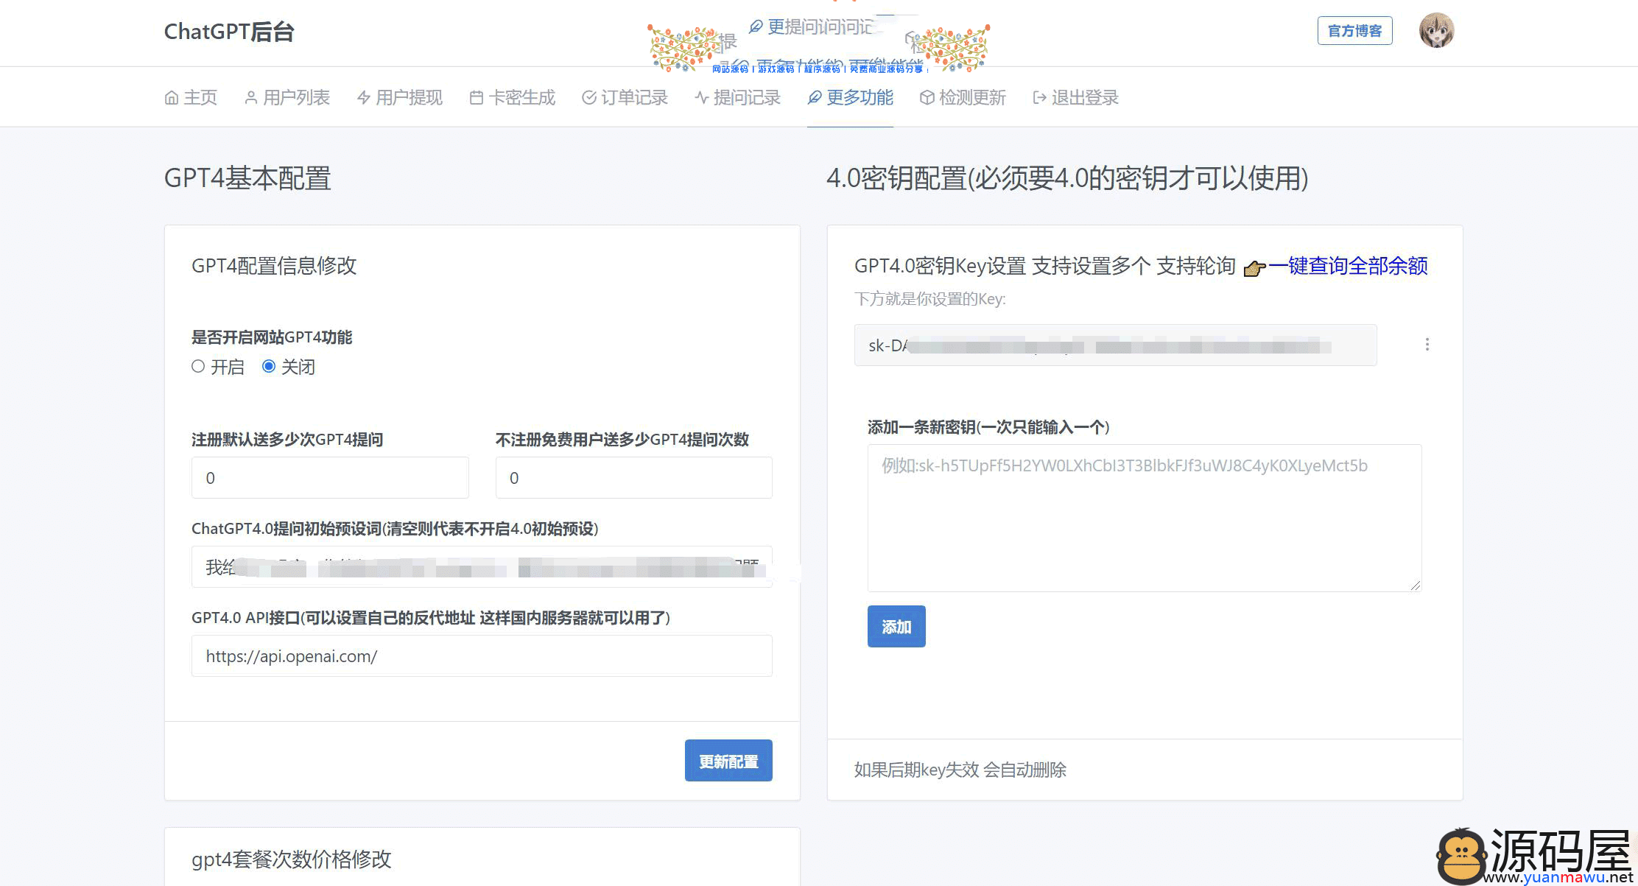1638x886 pixels.
Task: Click the 更新配置 button
Action: tap(728, 760)
